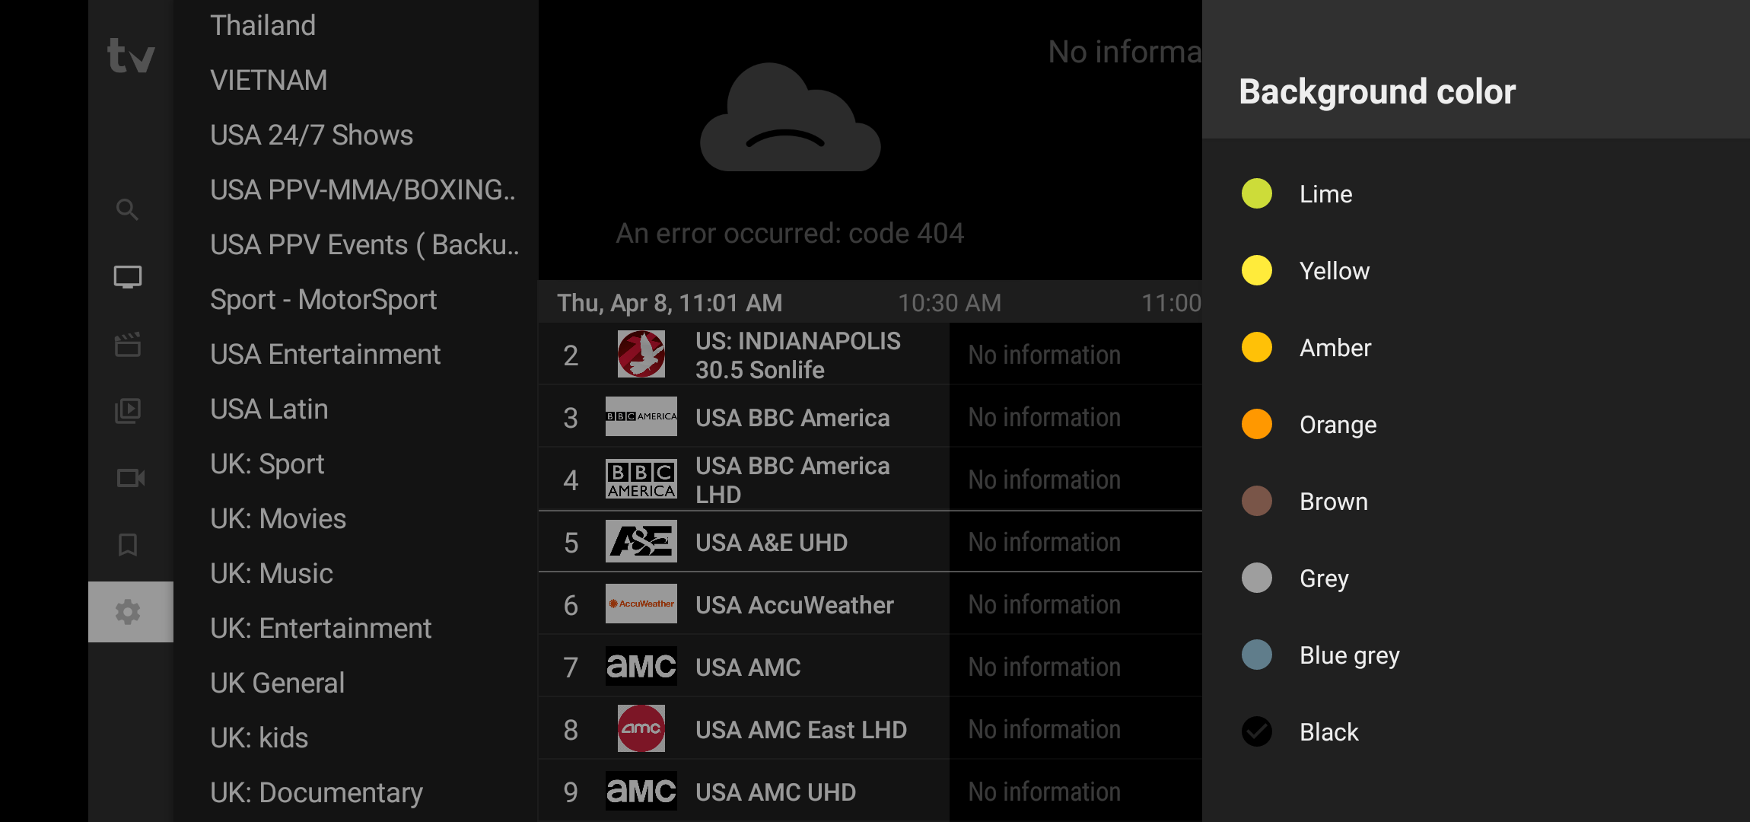Select channel USA AMC East LHD
Viewport: 1750px width, 822px height.
[744, 729]
